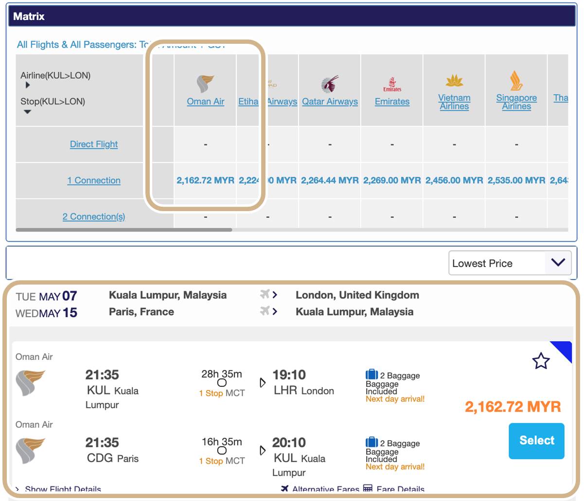Select the 2,456.00 MYR Vietnam Airlines fare

pyautogui.click(x=454, y=180)
